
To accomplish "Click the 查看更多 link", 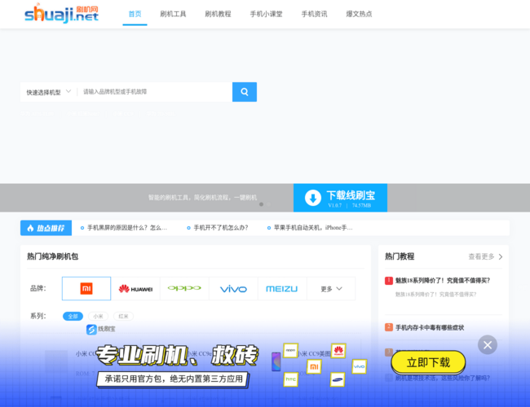I will point(481,257).
